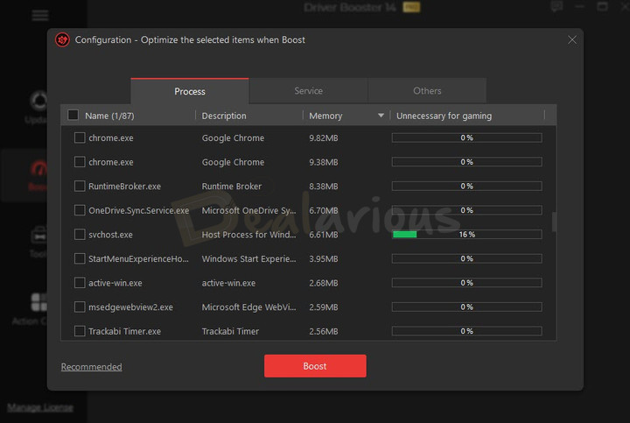Click the Memory sort arrow

(x=381, y=116)
